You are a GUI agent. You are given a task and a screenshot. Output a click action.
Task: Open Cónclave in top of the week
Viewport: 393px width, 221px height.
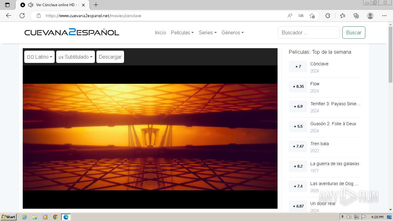319,64
